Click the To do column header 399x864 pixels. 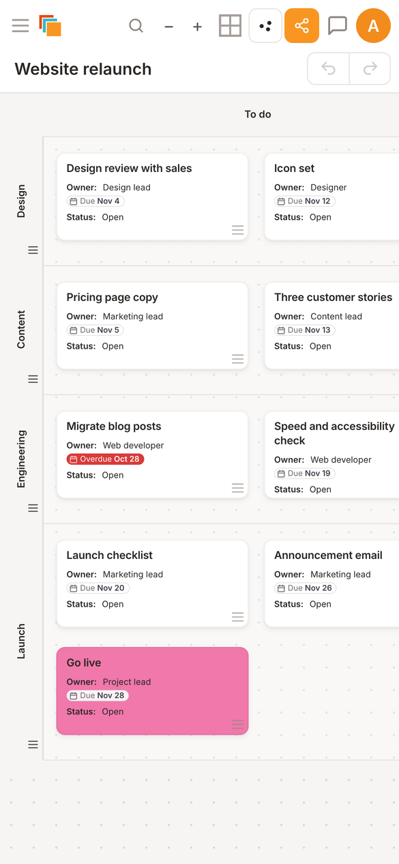258,115
